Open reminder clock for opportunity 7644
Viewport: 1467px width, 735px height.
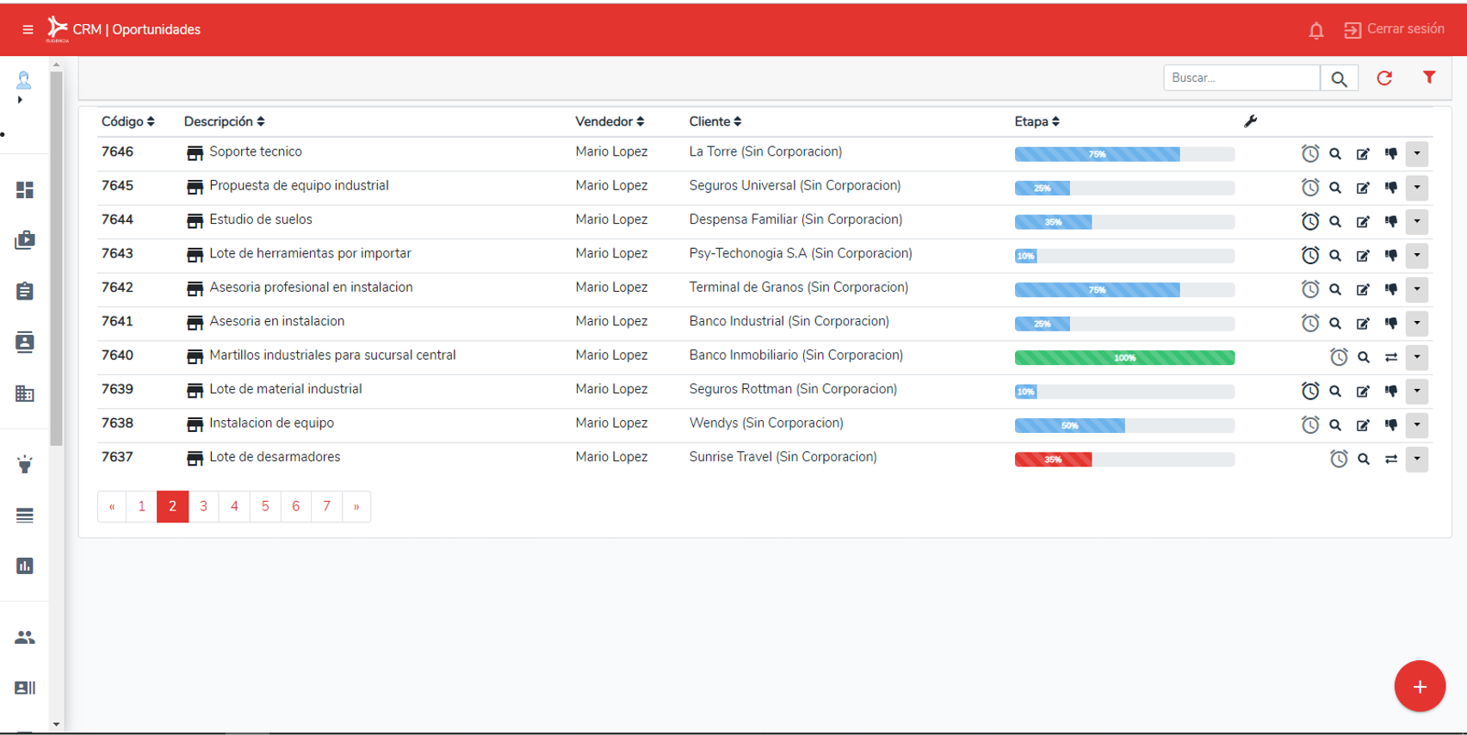click(x=1309, y=221)
